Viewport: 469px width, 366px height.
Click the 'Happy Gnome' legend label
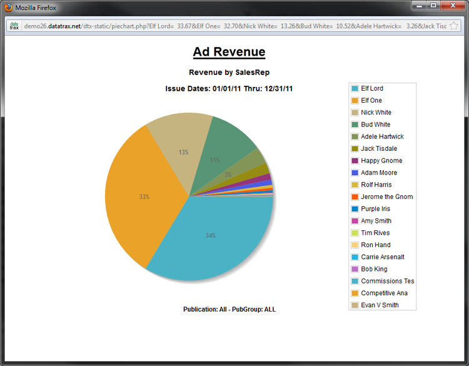coord(381,161)
